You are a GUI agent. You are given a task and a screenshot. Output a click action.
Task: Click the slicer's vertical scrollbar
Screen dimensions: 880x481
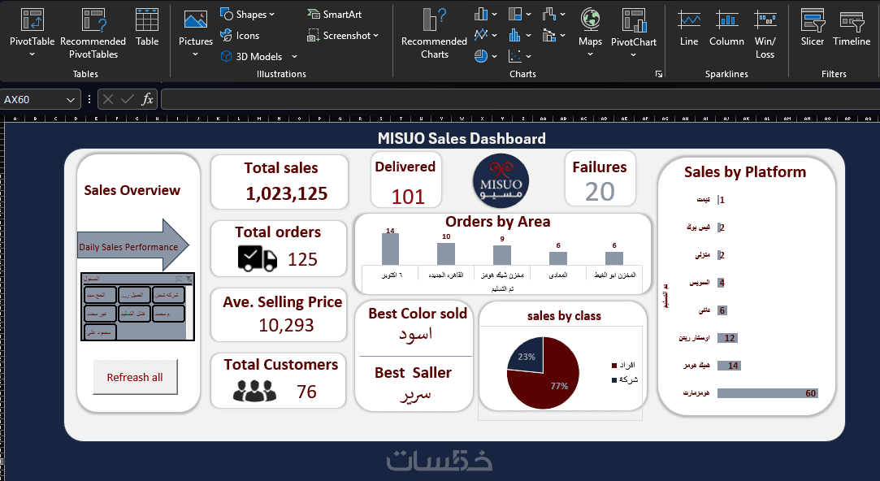coord(189,312)
